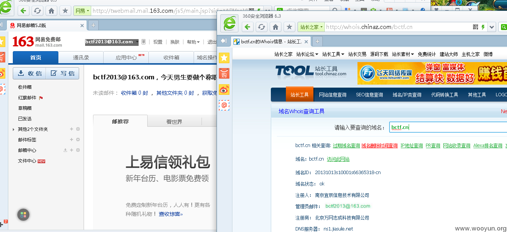Screen dimensions: 507x232
Task: Open the 文件中心 item
Action: pos(27,161)
